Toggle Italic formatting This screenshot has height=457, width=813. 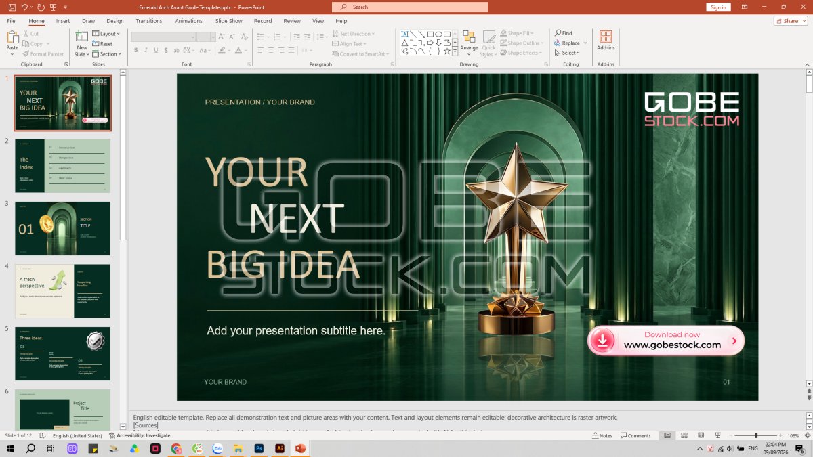[x=146, y=50]
